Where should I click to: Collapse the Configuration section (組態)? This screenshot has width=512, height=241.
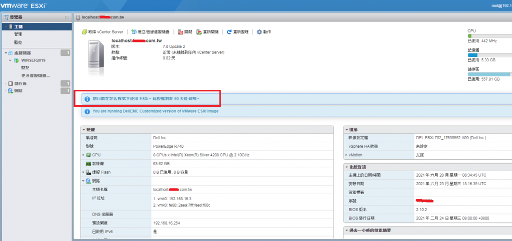[x=346, y=130]
